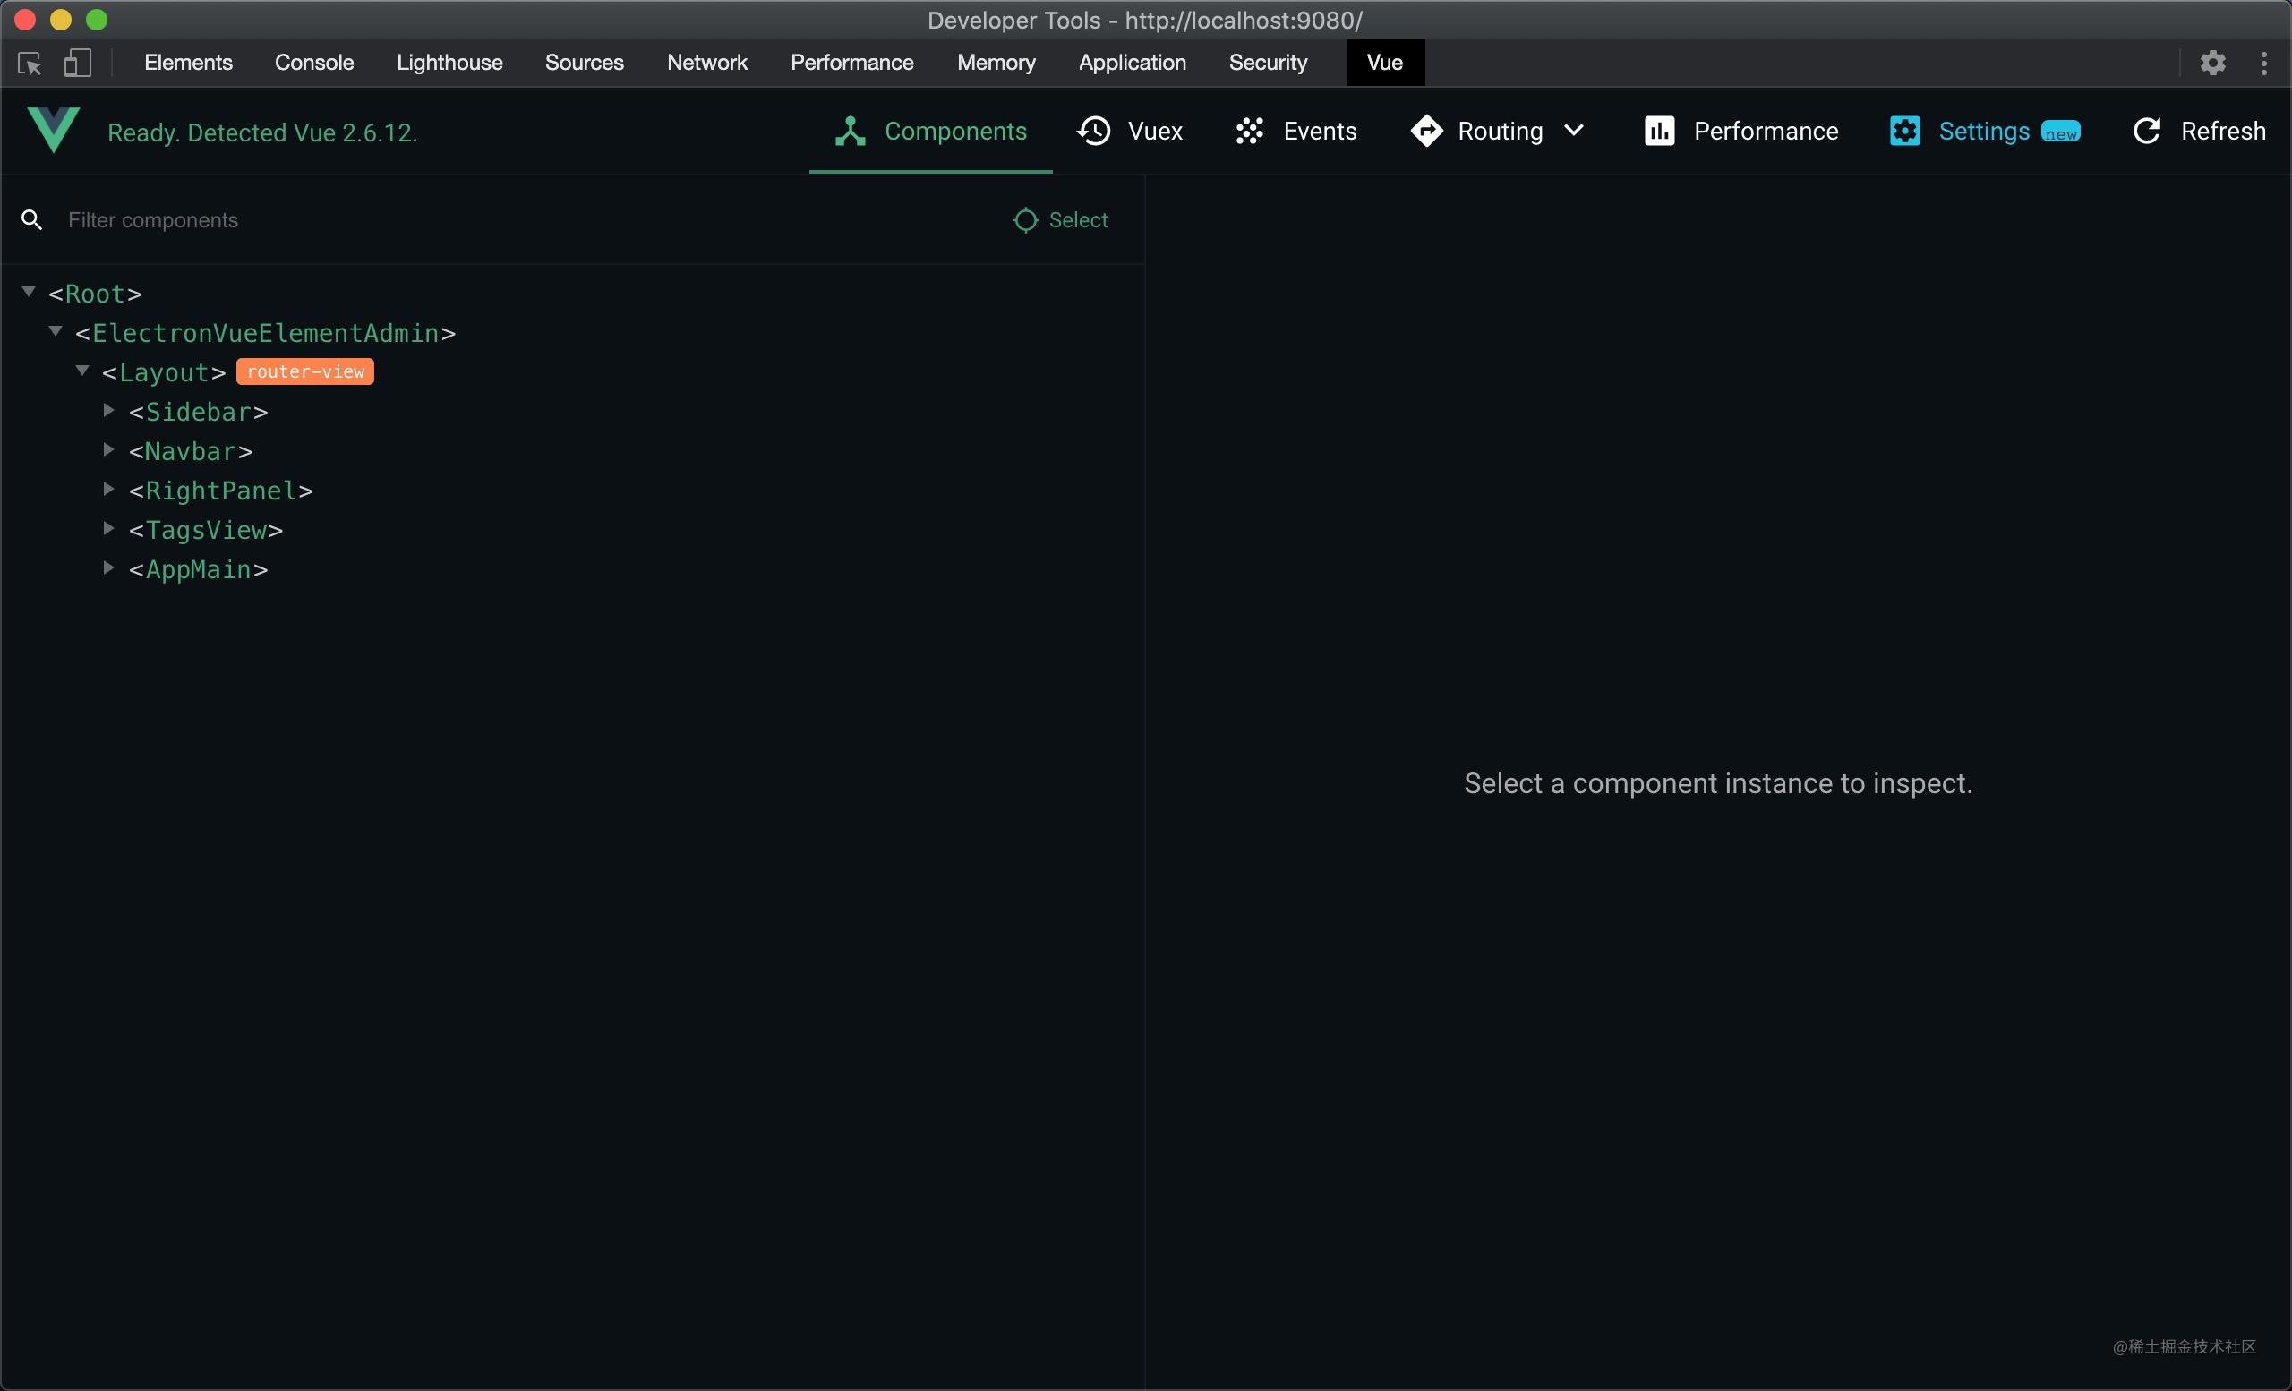Activate the Select component crosshair button
Screen dimensions: 2292x1391
pyautogui.click(x=1058, y=219)
